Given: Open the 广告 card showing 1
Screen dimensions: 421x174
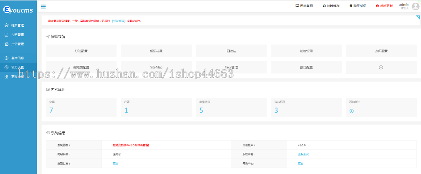Looking at the screenshot, I should point(156,107).
